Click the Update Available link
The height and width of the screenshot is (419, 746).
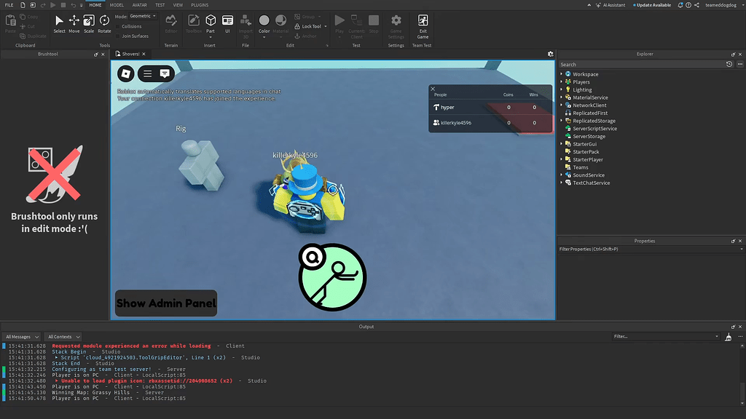point(652,5)
